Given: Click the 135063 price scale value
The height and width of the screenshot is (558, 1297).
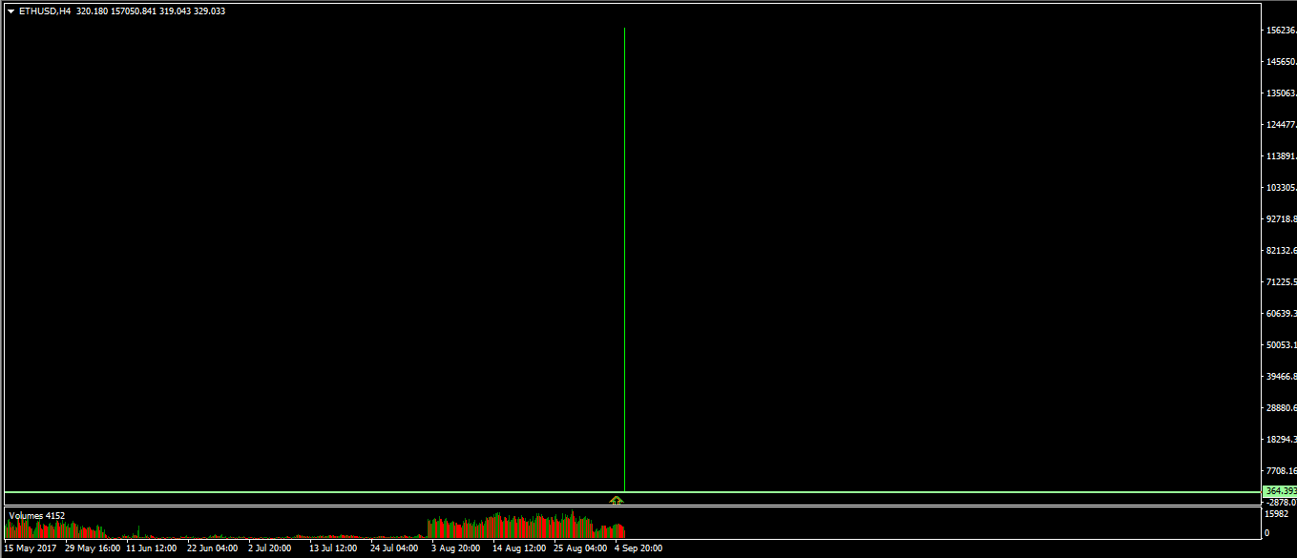Looking at the screenshot, I should click(1281, 93).
